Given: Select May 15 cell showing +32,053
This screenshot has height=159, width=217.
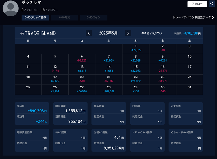Looking at the screenshot, I should 136,69.
